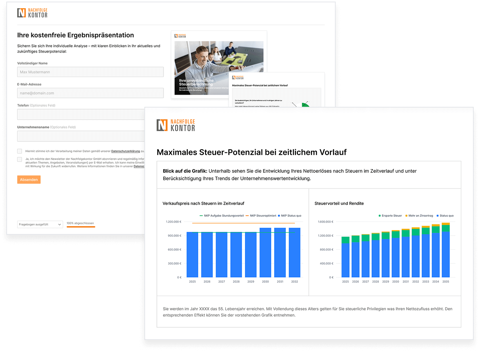Click the NKP Steueroptimiert legend line
Screen dimensions: 480x351
point(247,216)
